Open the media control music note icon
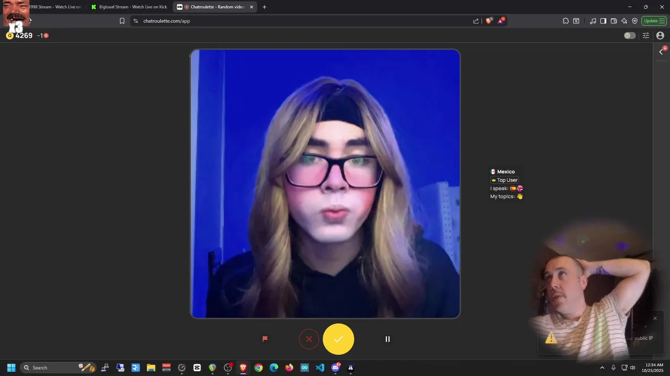This screenshot has height=376, width=670. [593, 21]
